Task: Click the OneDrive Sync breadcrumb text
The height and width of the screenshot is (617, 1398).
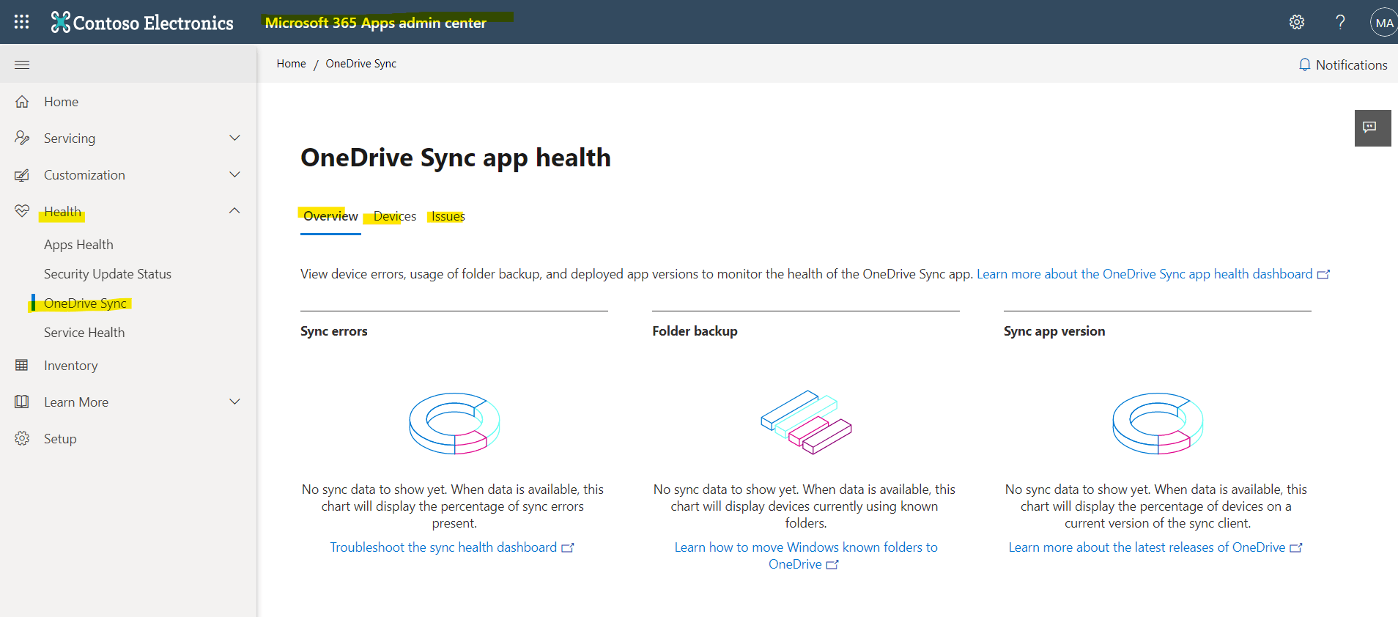Action: point(360,64)
